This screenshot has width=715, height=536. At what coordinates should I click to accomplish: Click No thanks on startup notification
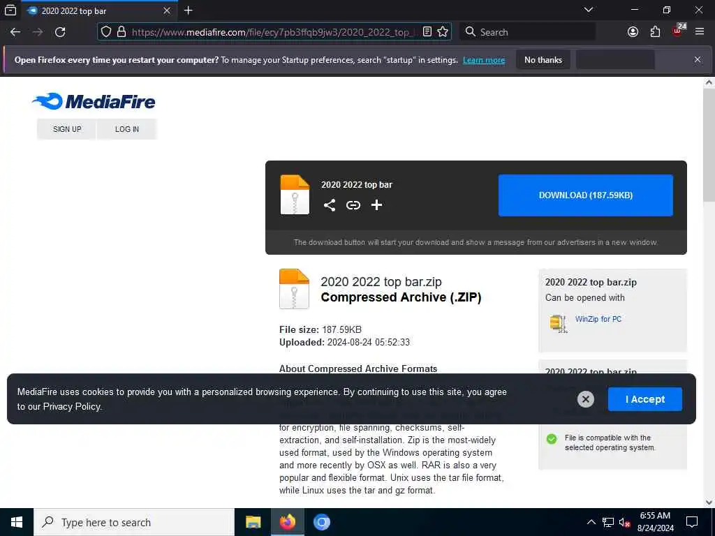543,60
